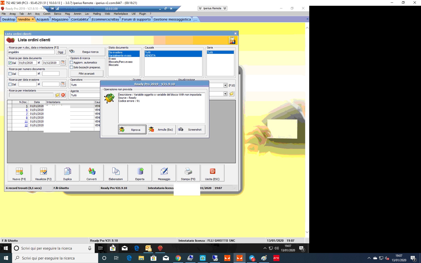Open calendar picker for evasione date range
Viewport: 421px width, 263px height.
63,84
